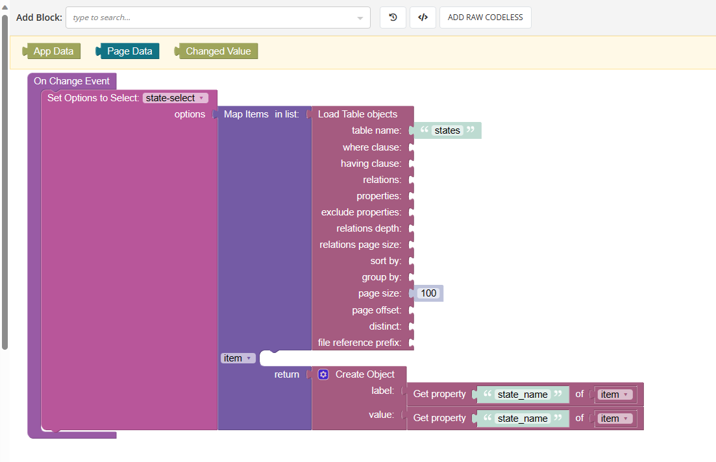Screen dimensions: 716x462
Task: Open the item dropdown in the value row
Action: (x=614, y=418)
